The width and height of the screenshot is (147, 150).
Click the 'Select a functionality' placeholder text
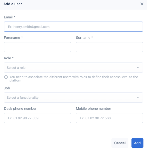point(23,98)
